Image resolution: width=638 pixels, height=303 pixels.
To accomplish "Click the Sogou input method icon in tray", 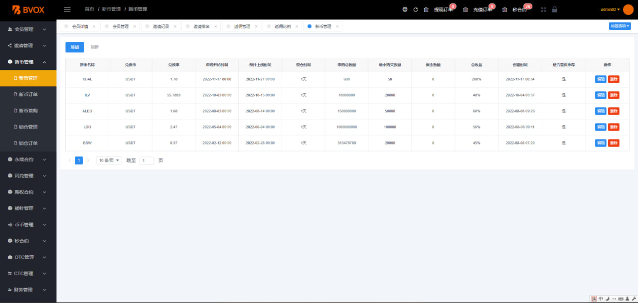I will tap(594, 299).
